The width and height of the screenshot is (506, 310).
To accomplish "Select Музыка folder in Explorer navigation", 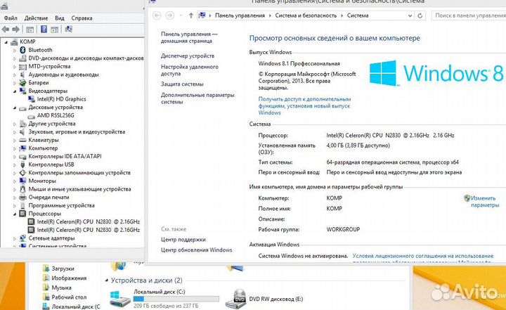I will [61, 288].
